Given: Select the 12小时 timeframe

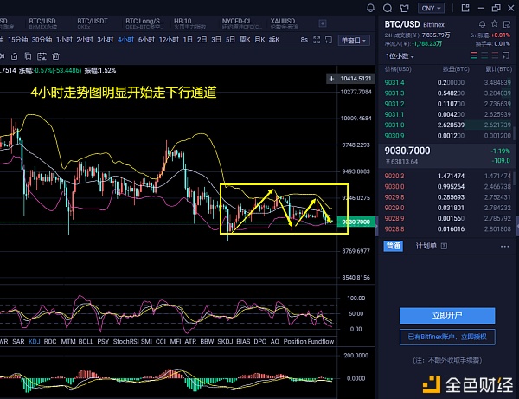Looking at the screenshot, I should click(169, 40).
